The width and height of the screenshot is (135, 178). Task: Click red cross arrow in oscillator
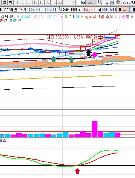77,171
